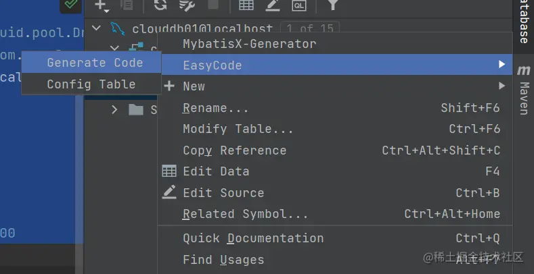Choose Rename... from the context menu
534x274 pixels.
(336, 108)
